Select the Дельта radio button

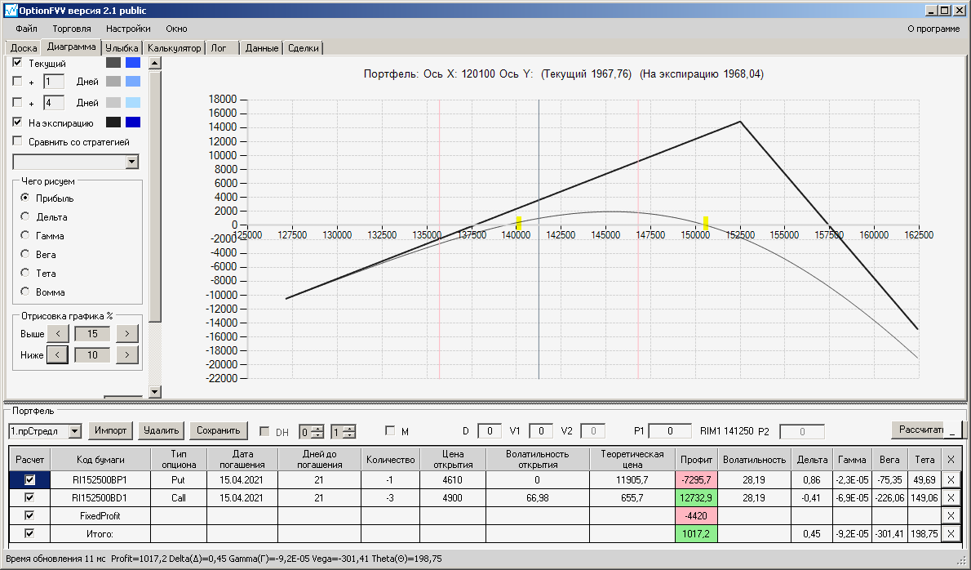(24, 216)
